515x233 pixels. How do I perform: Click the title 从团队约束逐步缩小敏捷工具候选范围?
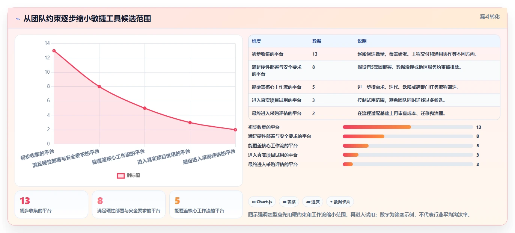pos(87,19)
